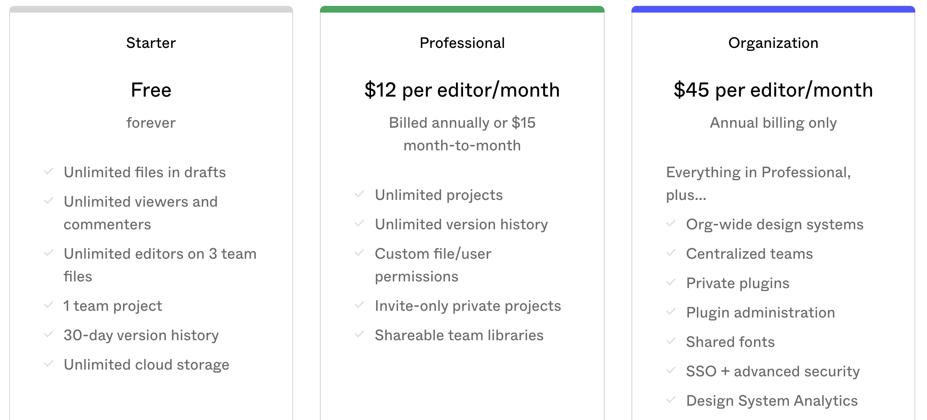Image resolution: width=927 pixels, height=420 pixels.
Task: Click checkmark next to Shareable team libraries
Action: pyautogui.click(x=359, y=334)
